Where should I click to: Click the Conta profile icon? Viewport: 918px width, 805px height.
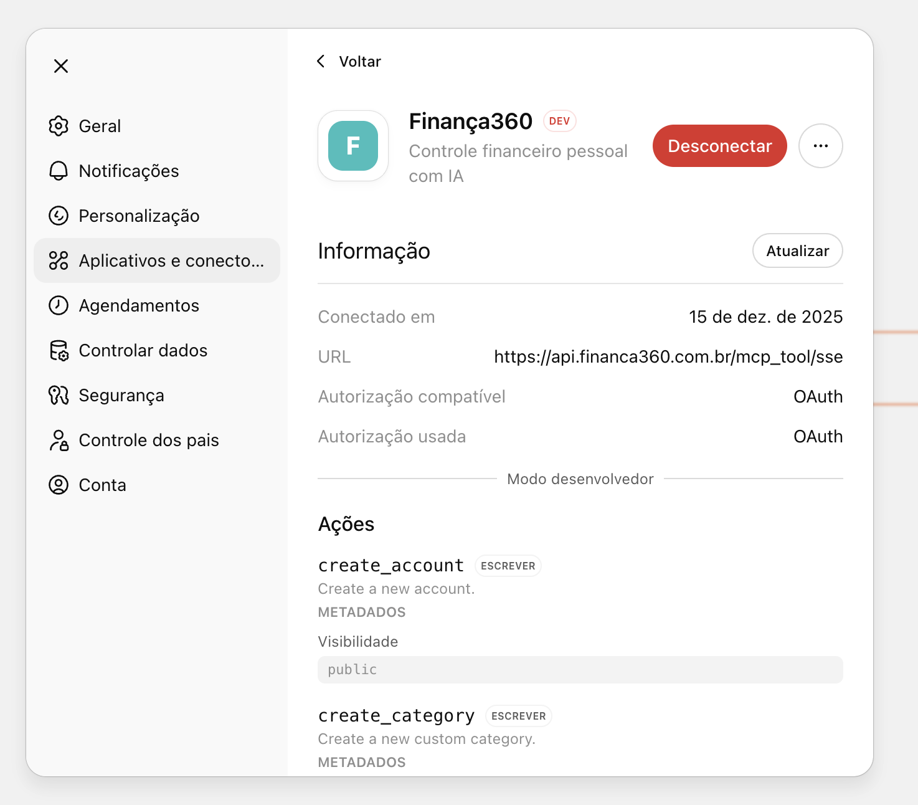point(59,485)
